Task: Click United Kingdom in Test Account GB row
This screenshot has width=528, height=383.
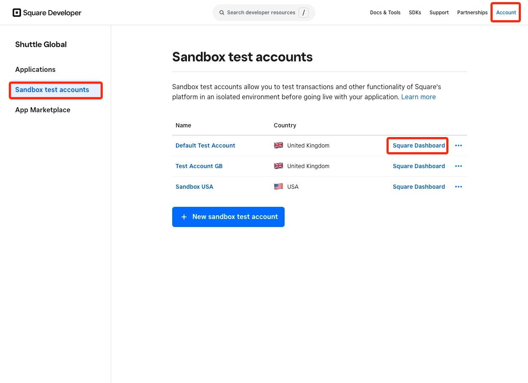Action: 308,166
